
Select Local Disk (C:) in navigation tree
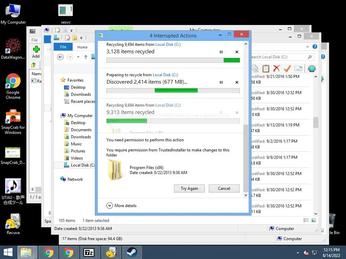(x=79, y=165)
